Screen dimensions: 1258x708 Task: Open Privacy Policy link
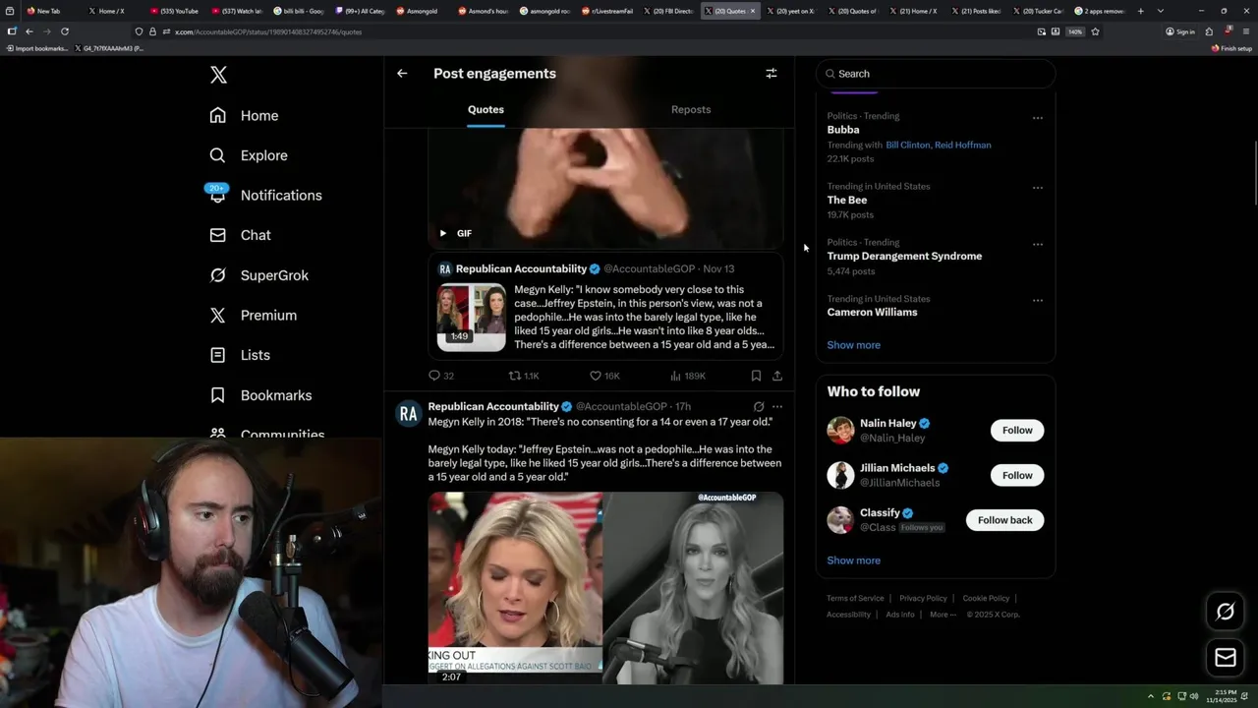point(923,598)
